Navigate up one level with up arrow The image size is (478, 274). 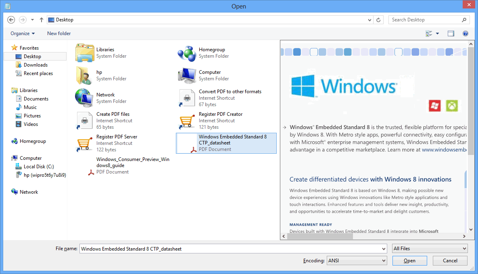coord(41,19)
